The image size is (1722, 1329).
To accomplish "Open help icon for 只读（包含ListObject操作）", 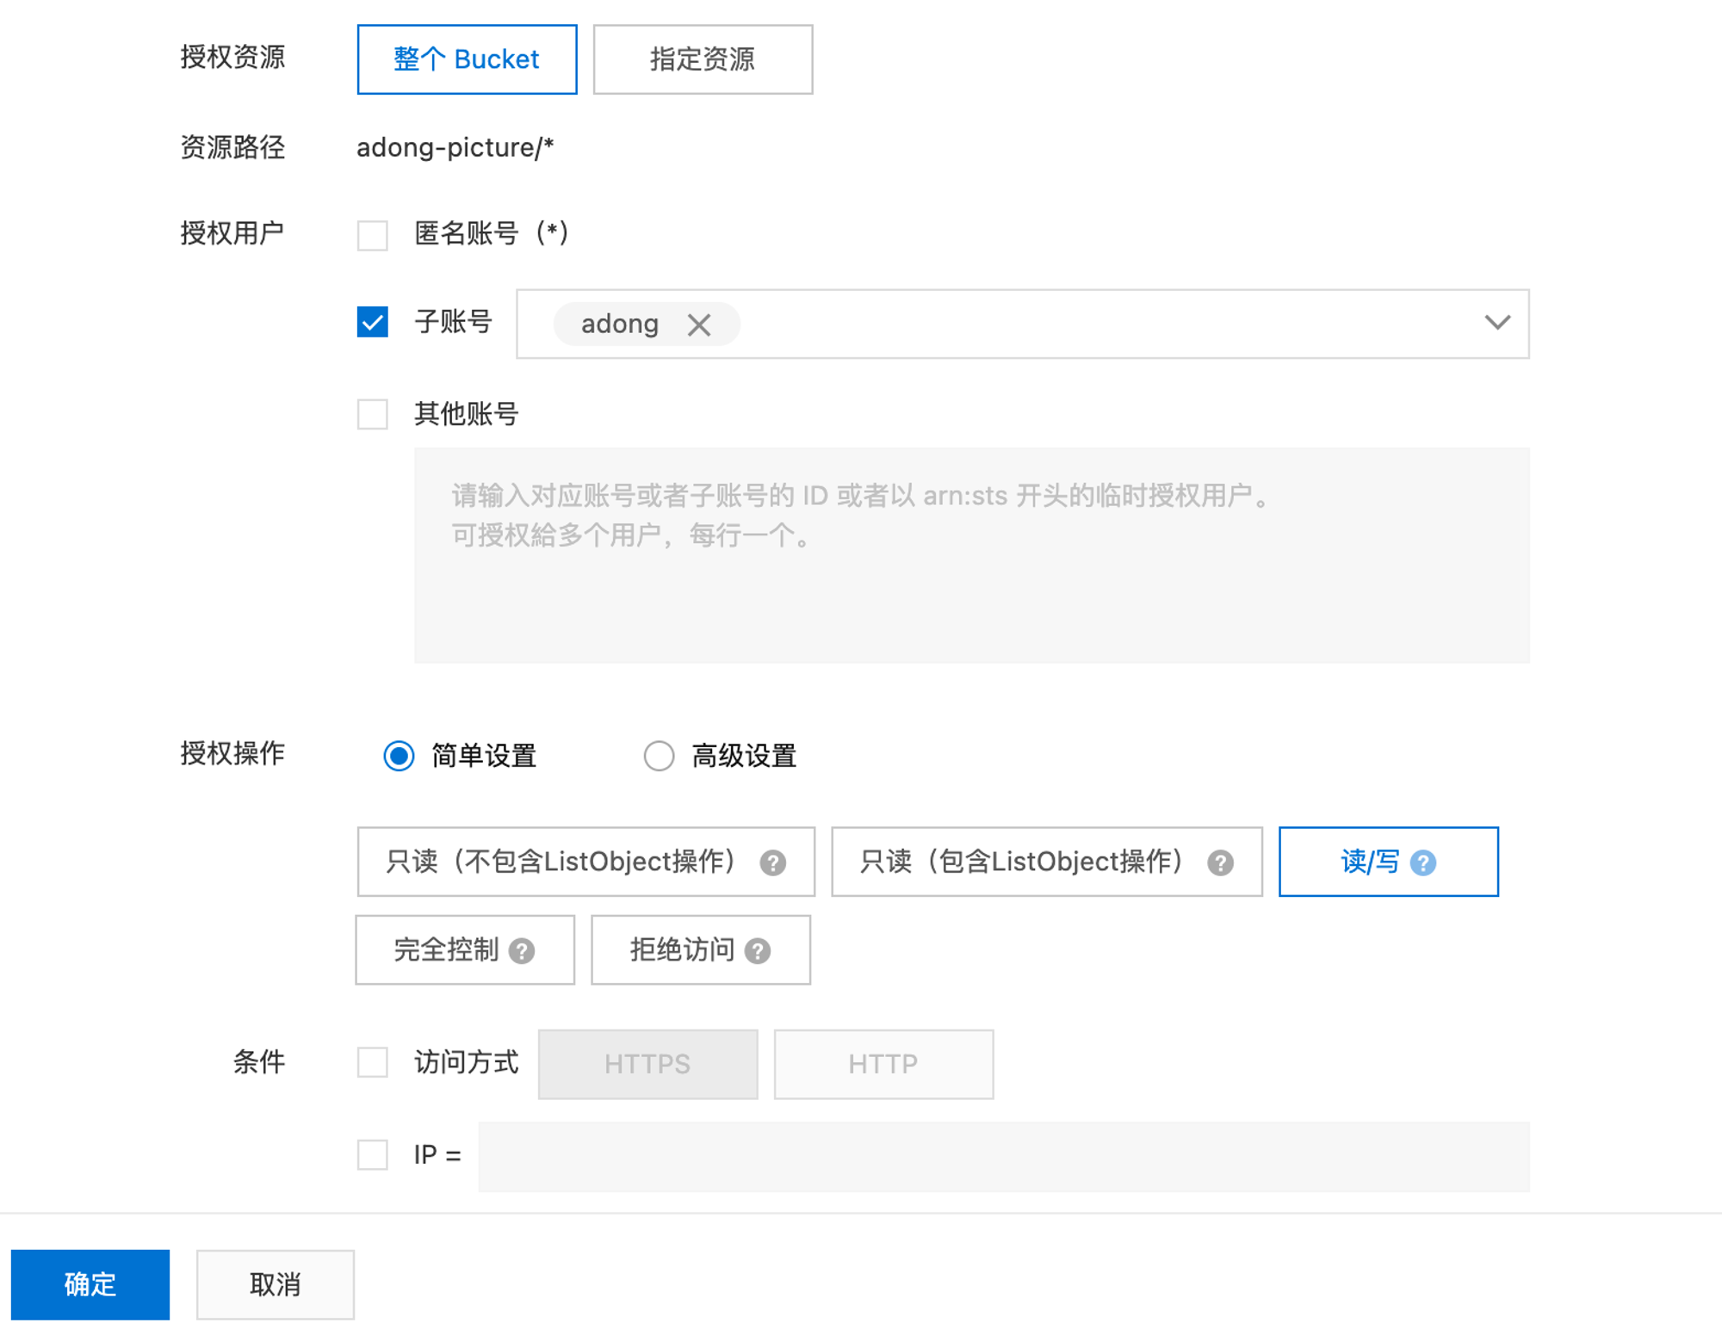I will [x=1219, y=862].
